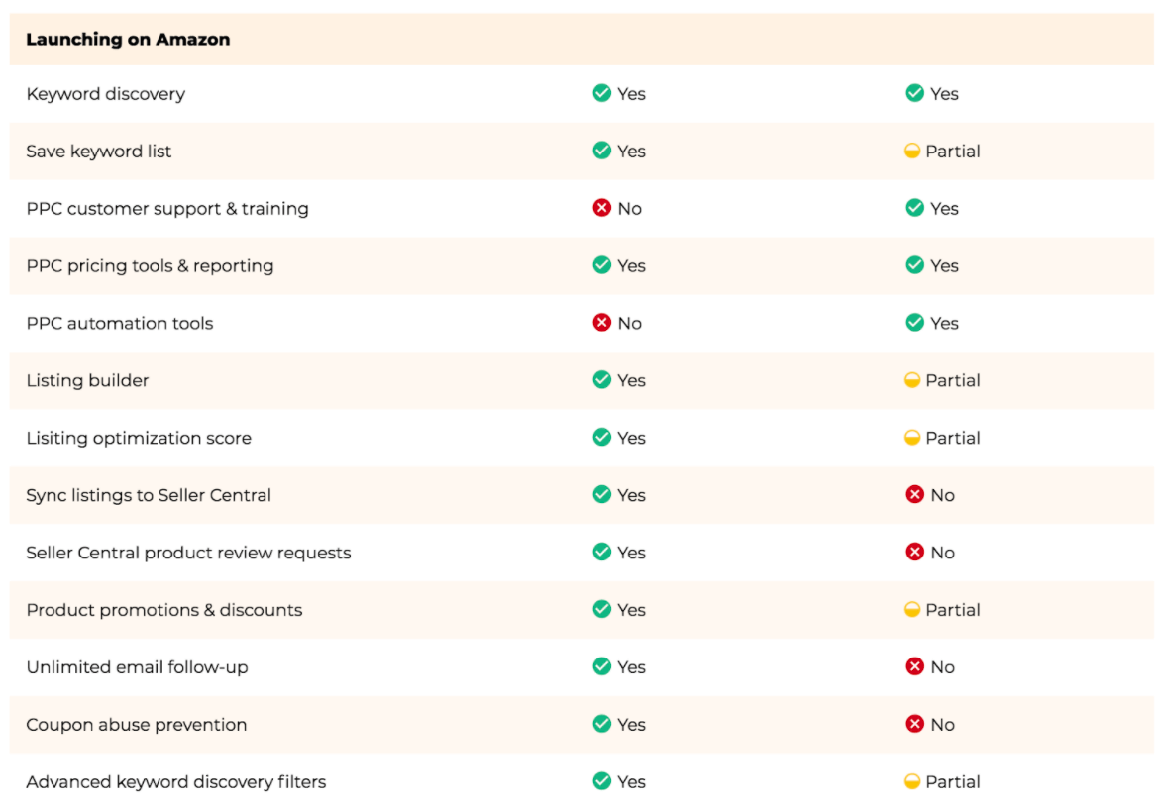The width and height of the screenshot is (1167, 810).
Task: Click red X icon for Coupon abuse prevention
Action: 914,723
